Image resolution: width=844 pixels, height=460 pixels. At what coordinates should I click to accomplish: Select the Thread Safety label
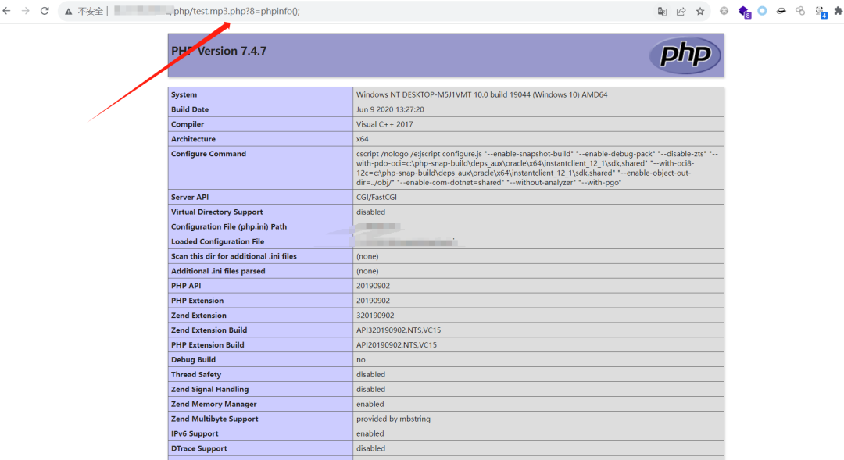[x=196, y=374]
